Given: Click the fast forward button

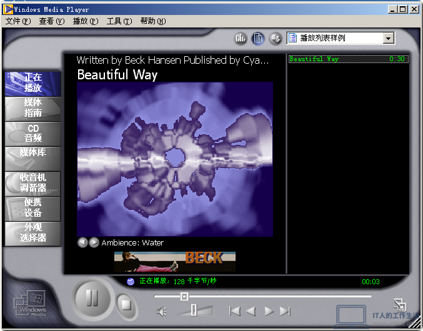Looking at the screenshot, I should coord(269,311).
